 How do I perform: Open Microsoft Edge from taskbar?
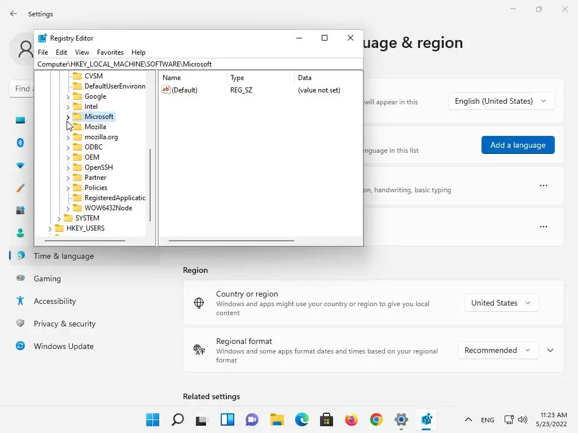(301, 419)
